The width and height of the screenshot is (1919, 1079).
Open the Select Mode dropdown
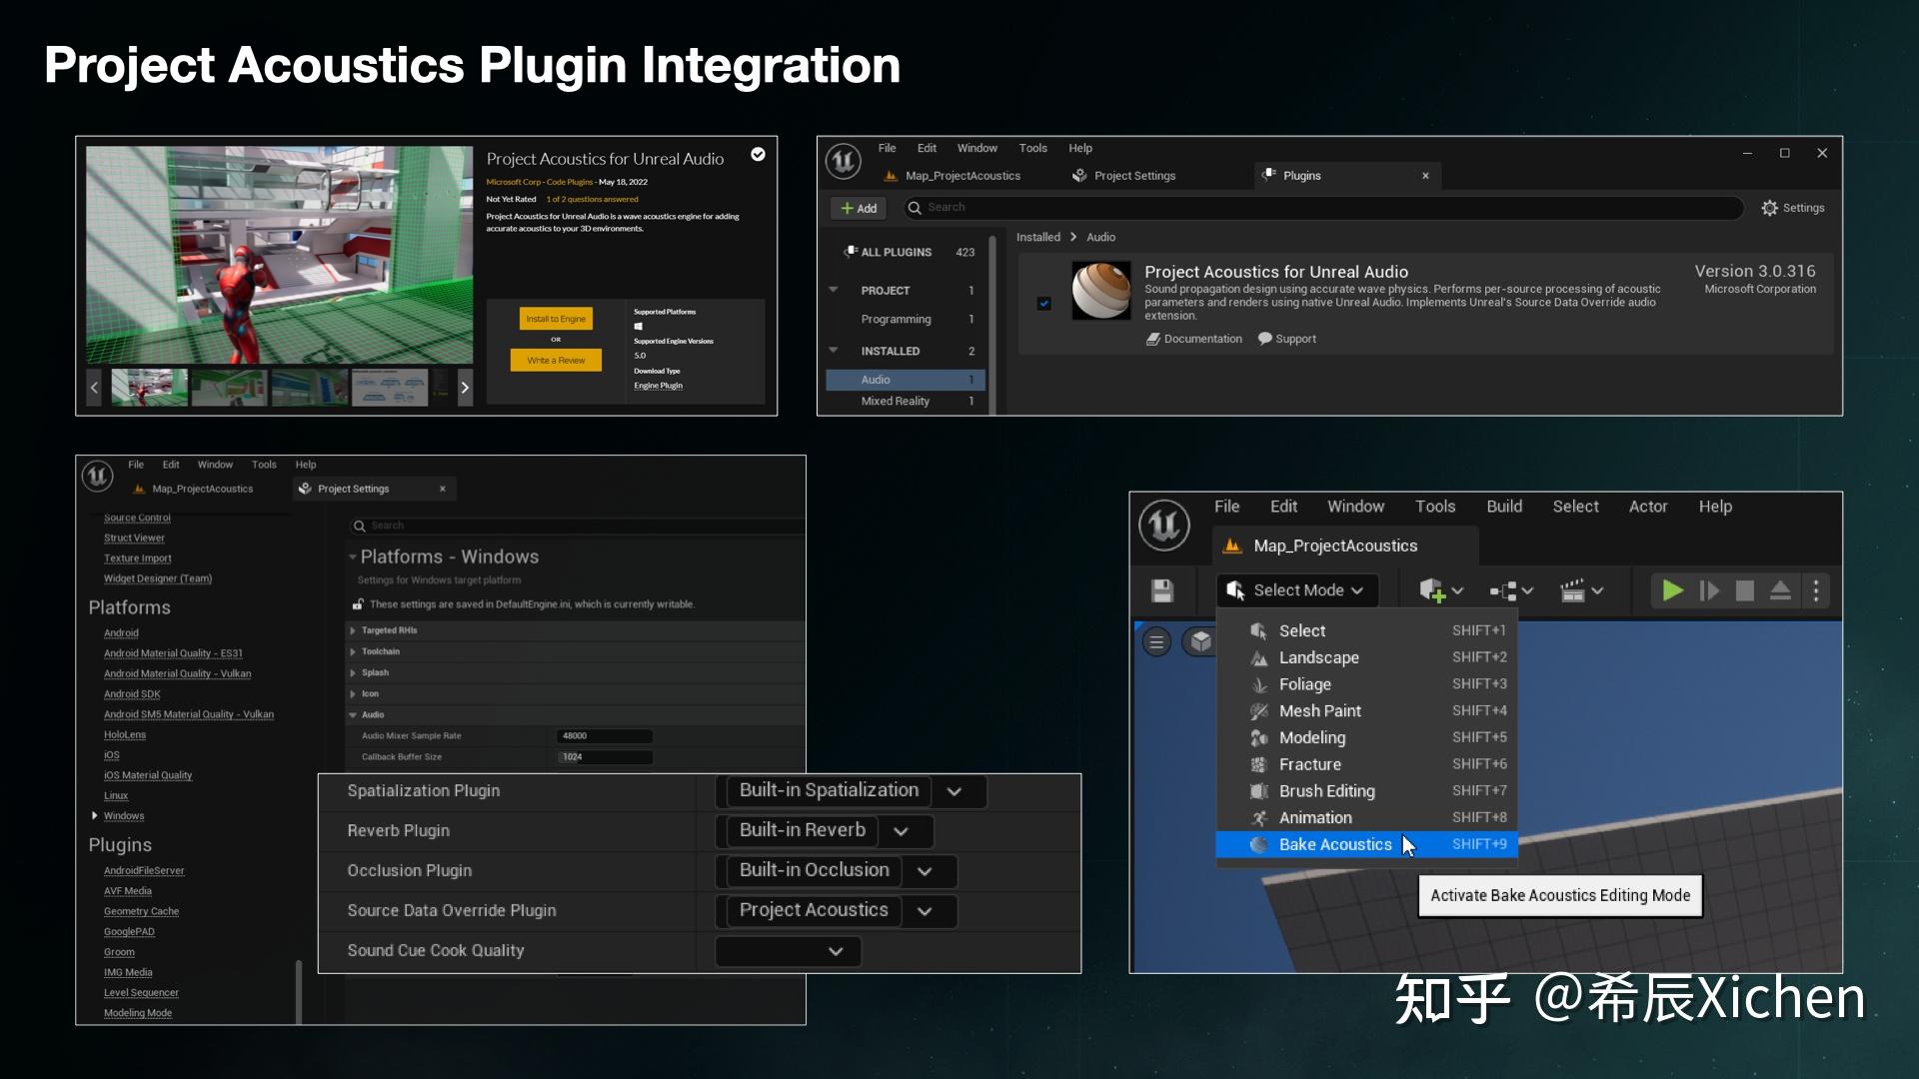click(x=1296, y=589)
